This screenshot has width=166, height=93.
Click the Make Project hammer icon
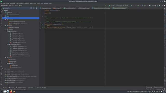pyautogui.click(x=106, y=6)
